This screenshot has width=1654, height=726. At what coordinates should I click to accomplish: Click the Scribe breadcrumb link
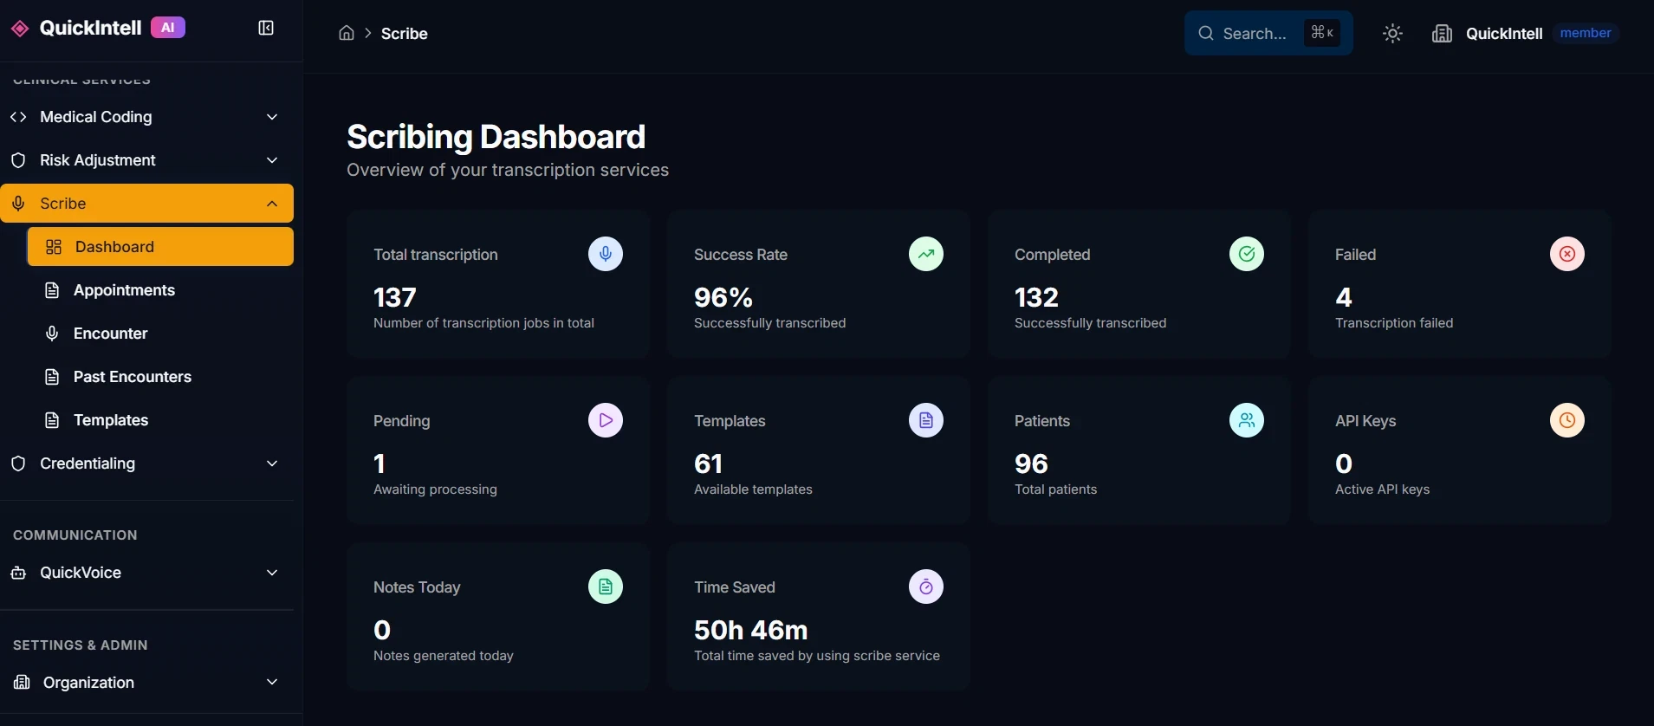(405, 34)
